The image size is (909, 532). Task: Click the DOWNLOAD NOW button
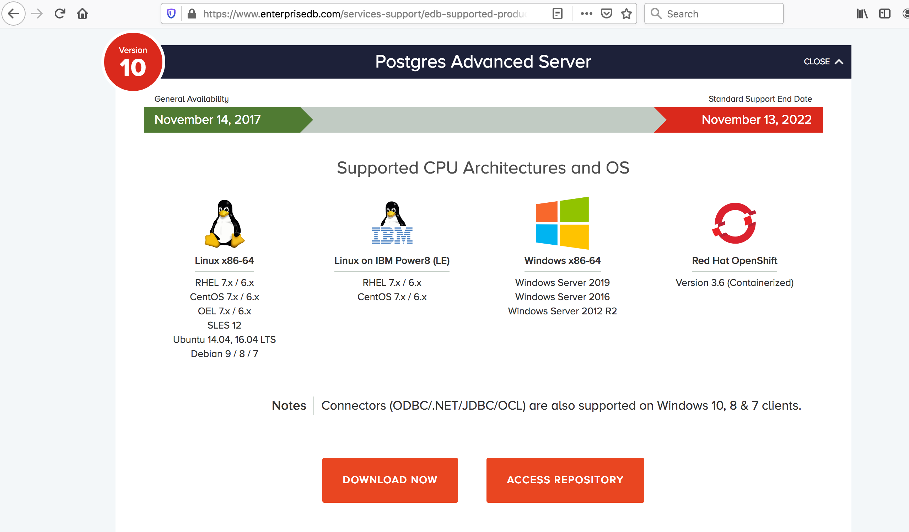point(390,480)
